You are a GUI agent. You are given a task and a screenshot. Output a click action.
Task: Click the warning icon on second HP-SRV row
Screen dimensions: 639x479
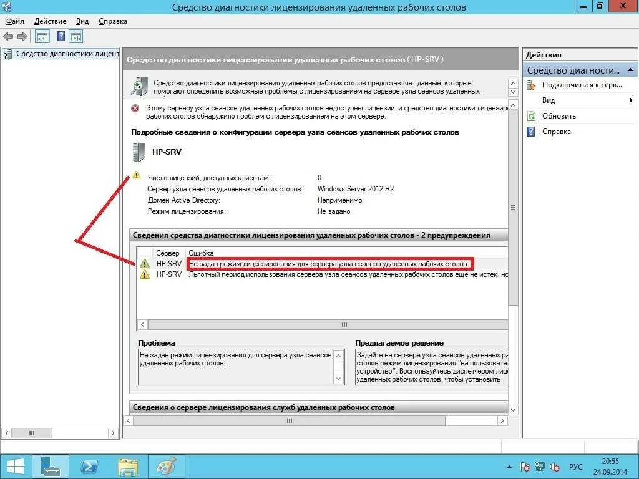click(x=145, y=274)
